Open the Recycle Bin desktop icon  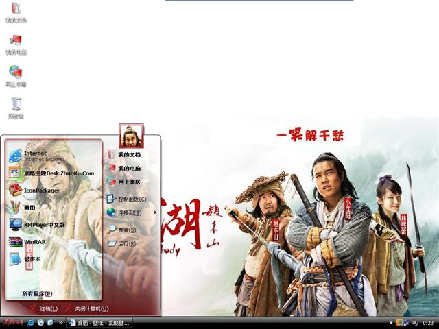[x=16, y=108]
